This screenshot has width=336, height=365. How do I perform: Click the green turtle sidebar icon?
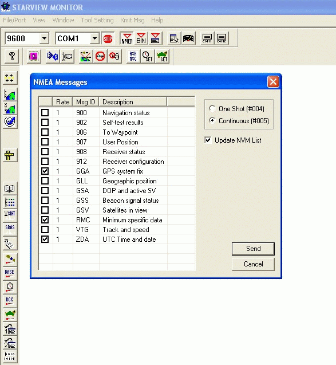click(x=10, y=315)
